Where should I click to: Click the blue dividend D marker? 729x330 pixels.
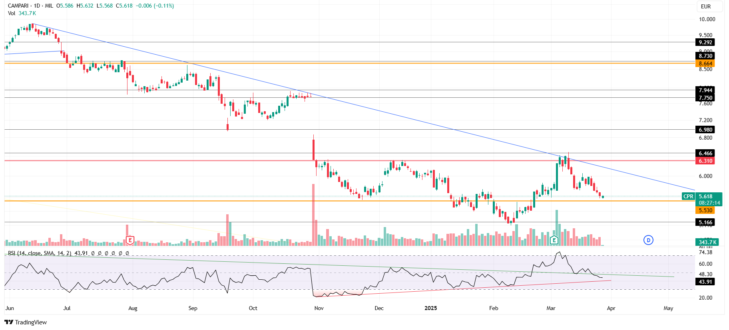pos(648,240)
